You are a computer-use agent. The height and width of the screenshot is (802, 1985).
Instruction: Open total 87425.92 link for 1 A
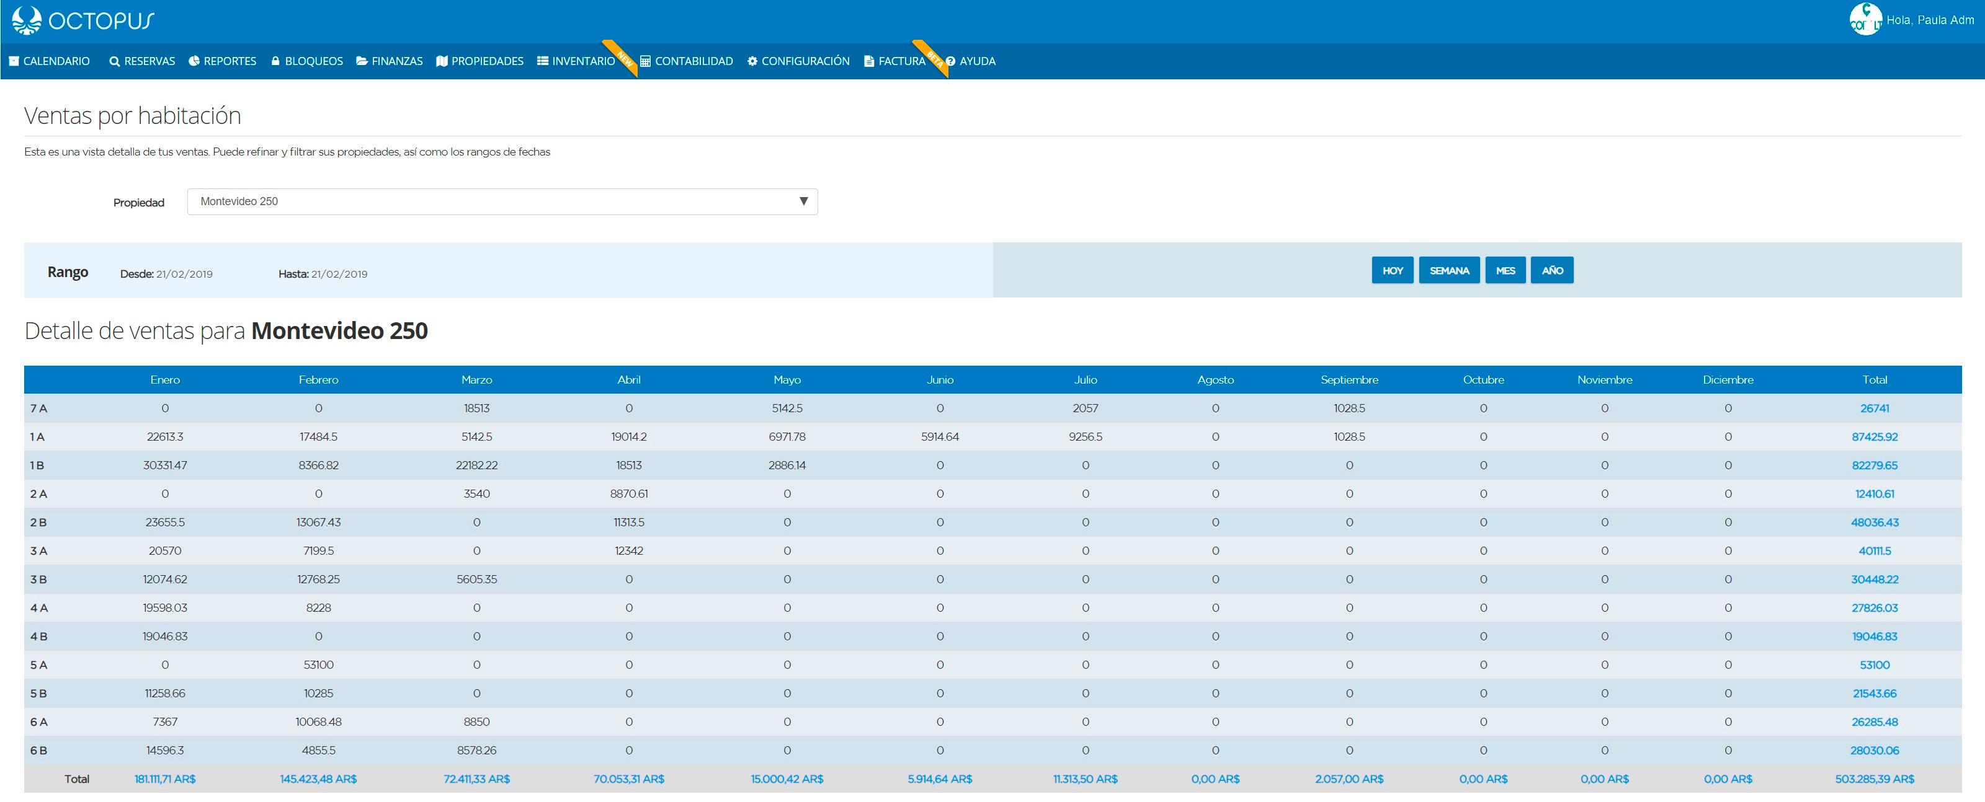1874,437
